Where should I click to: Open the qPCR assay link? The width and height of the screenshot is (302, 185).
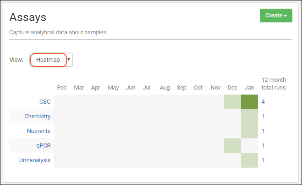coord(43,146)
